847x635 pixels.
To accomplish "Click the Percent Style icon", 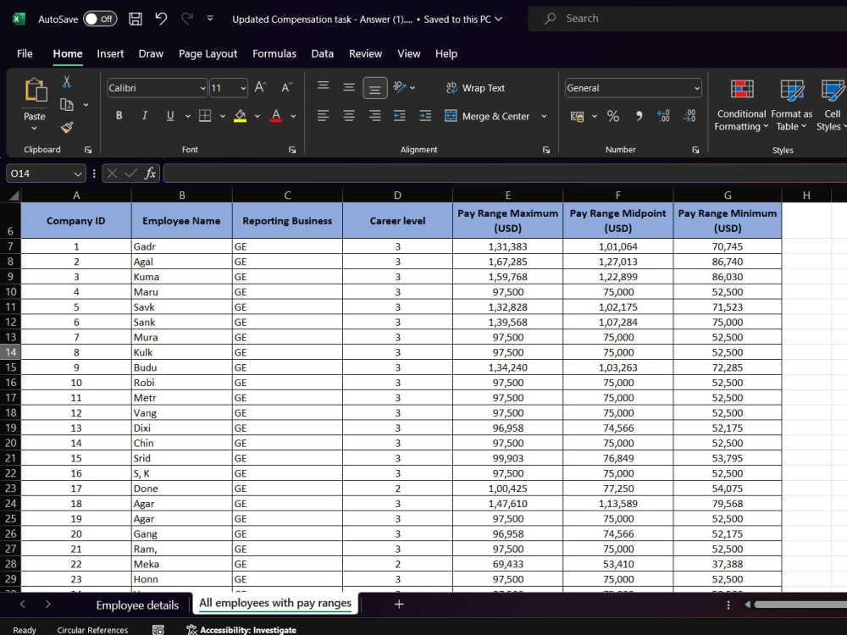I will pyautogui.click(x=612, y=116).
